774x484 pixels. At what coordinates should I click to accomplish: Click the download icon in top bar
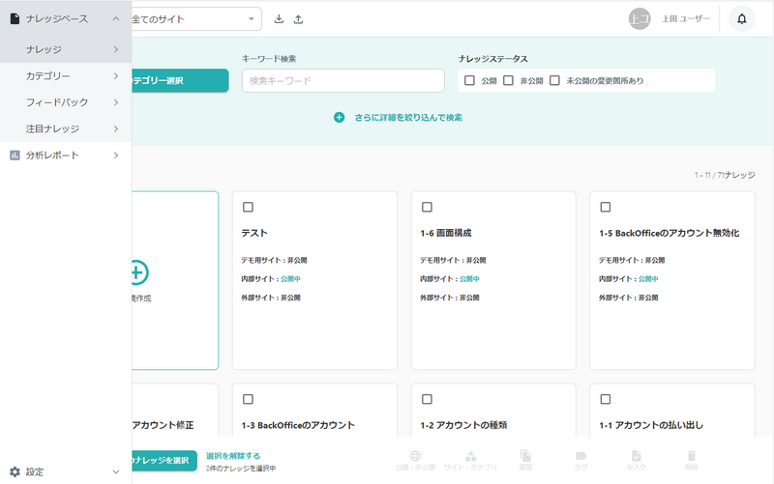[280, 19]
